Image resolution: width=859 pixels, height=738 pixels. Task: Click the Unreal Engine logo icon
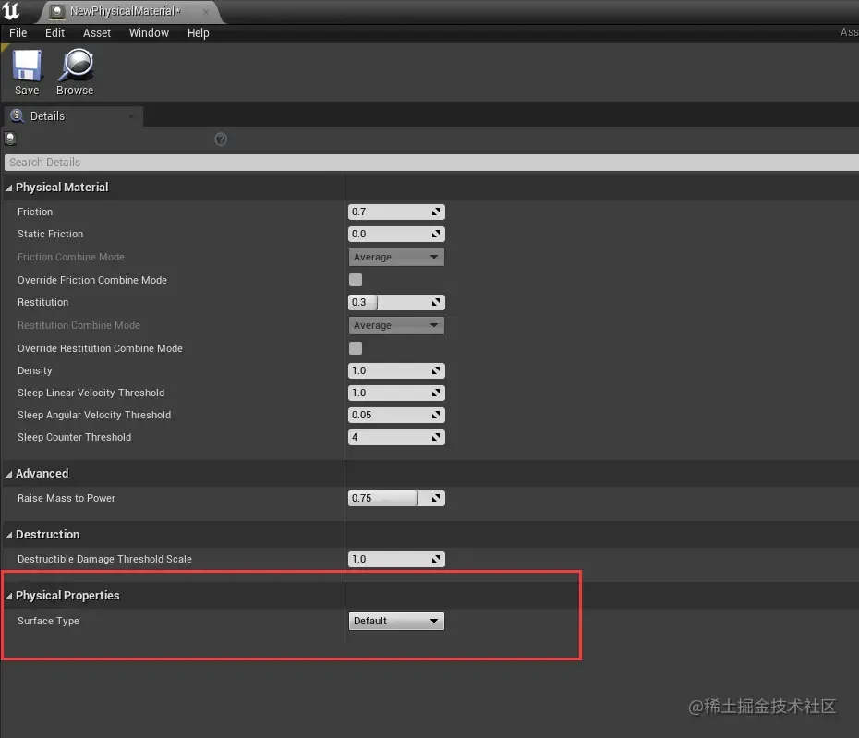tap(10, 10)
